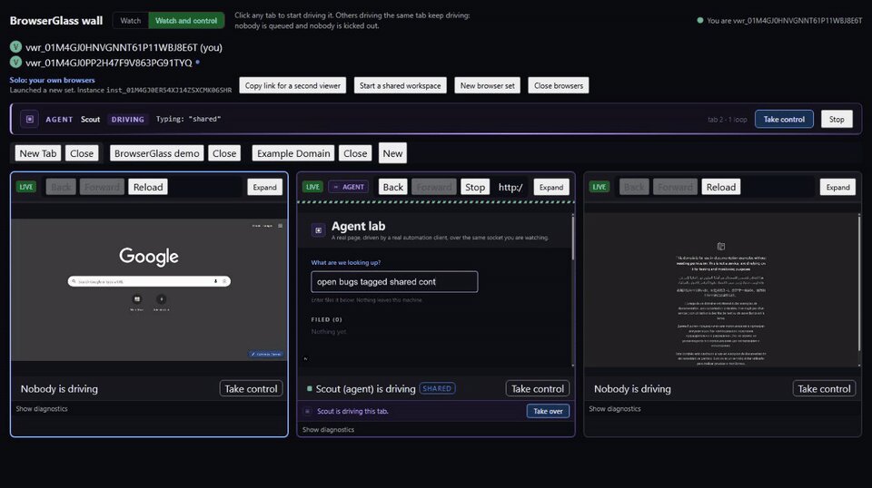Select the BrowserGlass demo tab

pos(157,153)
